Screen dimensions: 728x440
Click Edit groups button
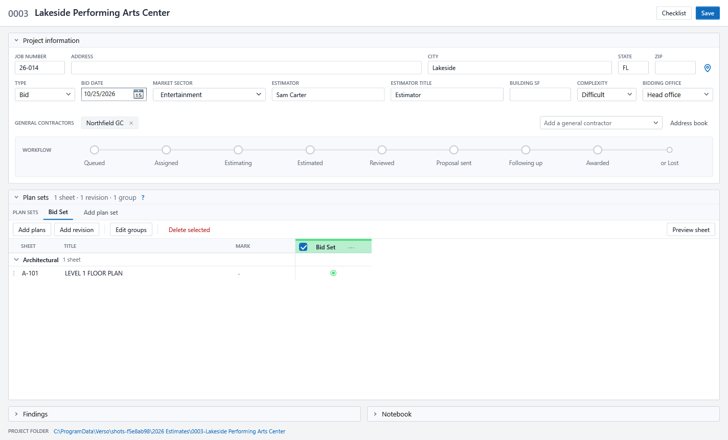point(131,230)
